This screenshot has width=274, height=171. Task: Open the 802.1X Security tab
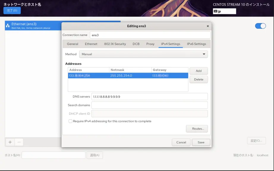115,44
